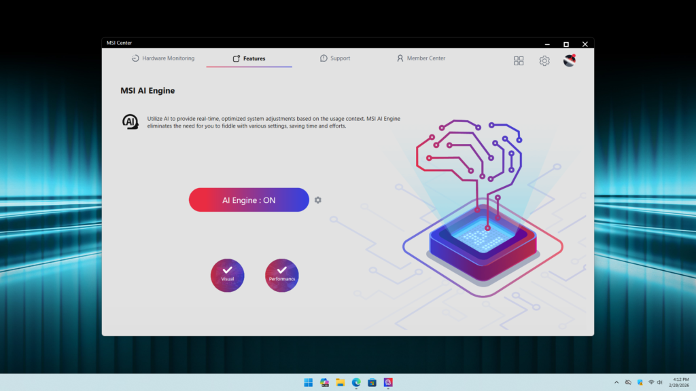Open Copilot from the taskbar
Screen dimensions: 696x391
324,382
